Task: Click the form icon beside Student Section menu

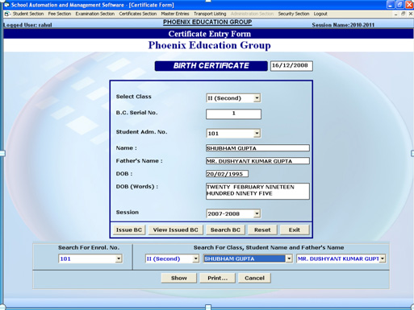Action: [x=7, y=14]
